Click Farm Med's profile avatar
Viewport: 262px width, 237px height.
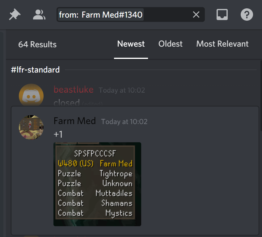click(x=31, y=127)
